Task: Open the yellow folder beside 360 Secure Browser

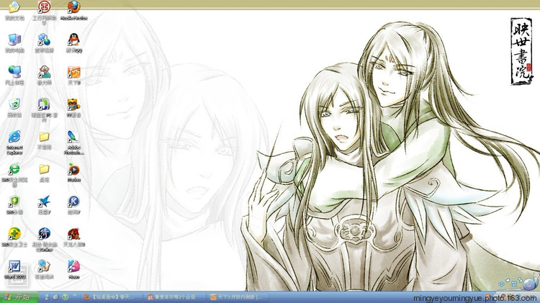Action: point(44,169)
